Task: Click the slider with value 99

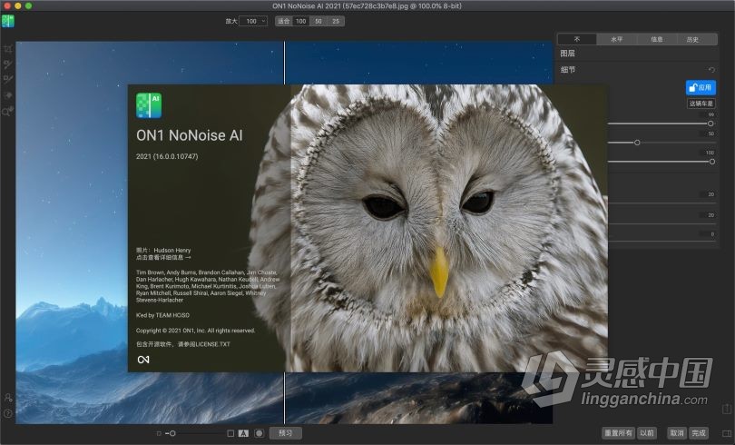Action: pos(661,124)
